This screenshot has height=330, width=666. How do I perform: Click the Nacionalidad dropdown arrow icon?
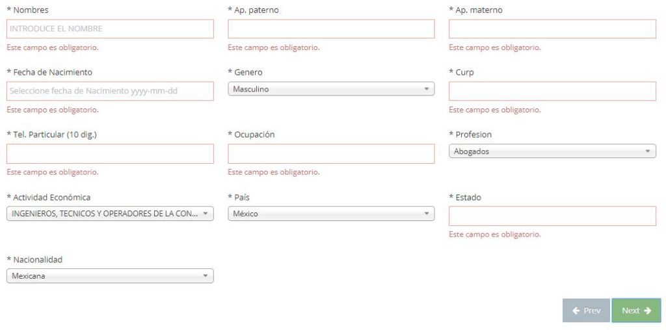coord(206,276)
